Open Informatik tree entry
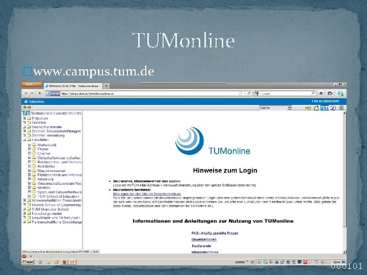The height and width of the screenshot is (275, 367). click(45, 179)
